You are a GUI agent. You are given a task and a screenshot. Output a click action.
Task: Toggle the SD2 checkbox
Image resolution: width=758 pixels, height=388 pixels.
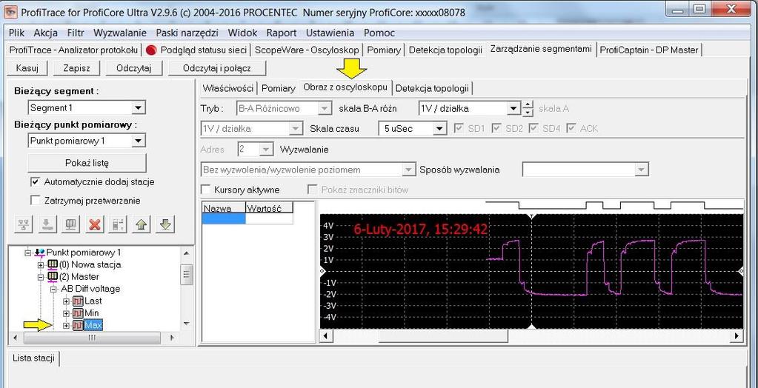tap(496, 129)
